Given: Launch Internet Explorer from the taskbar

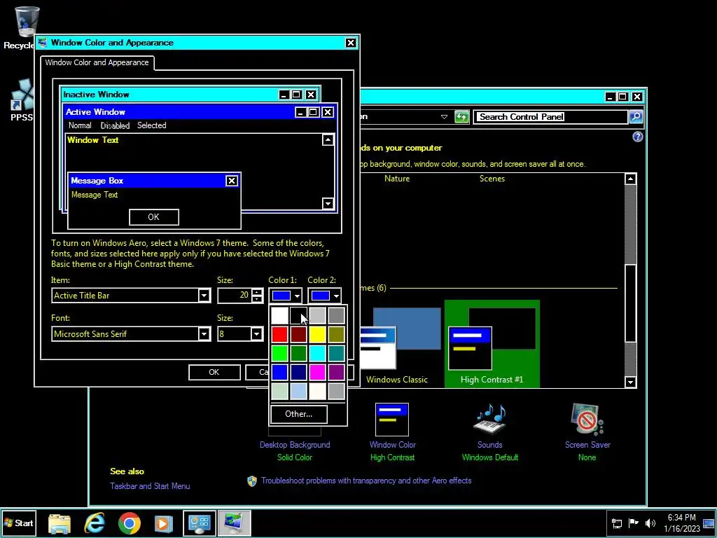Looking at the screenshot, I should (95, 523).
